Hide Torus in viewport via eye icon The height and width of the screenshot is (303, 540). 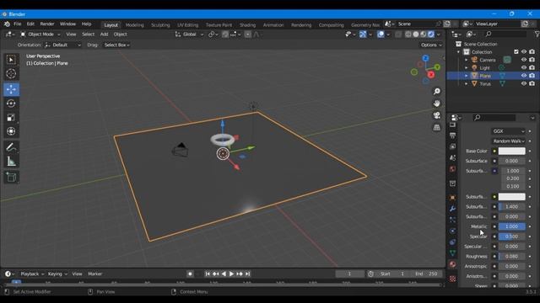pos(524,83)
